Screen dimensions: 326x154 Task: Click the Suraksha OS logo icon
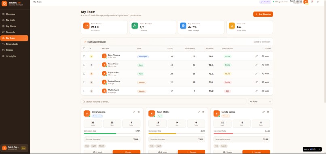click(x=4, y=4)
